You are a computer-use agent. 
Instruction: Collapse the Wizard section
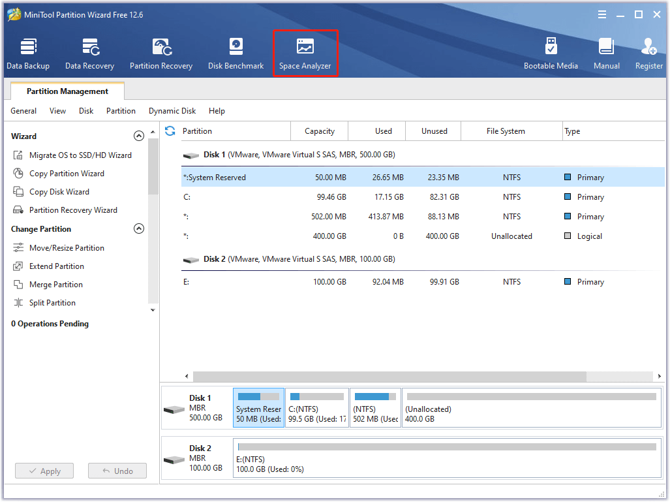click(x=139, y=136)
